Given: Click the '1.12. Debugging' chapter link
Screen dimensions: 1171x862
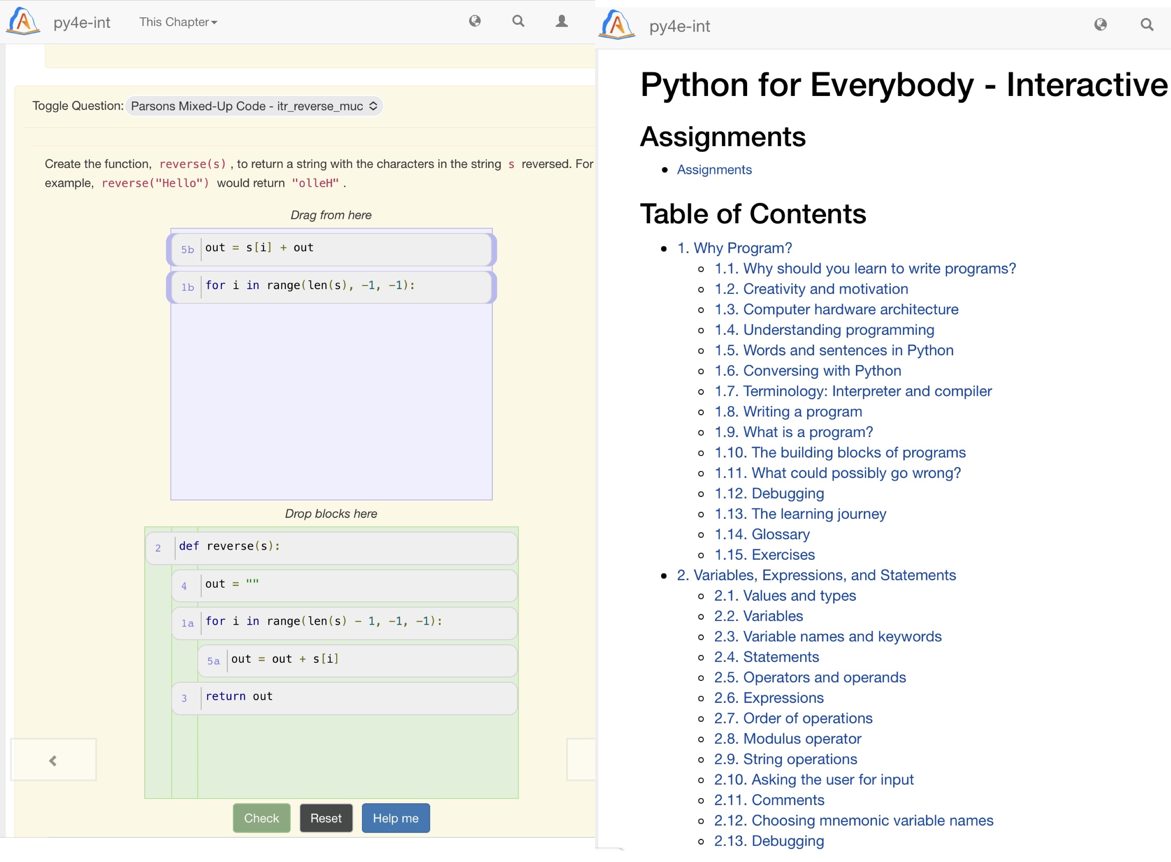Looking at the screenshot, I should [769, 493].
